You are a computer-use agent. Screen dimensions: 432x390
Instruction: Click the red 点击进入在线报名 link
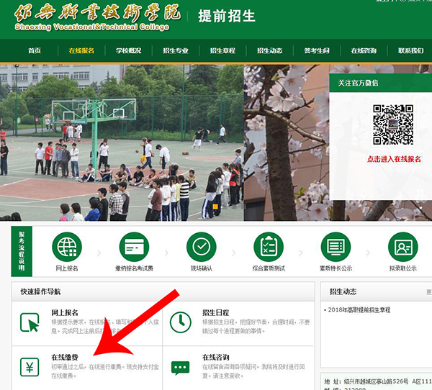394,159
